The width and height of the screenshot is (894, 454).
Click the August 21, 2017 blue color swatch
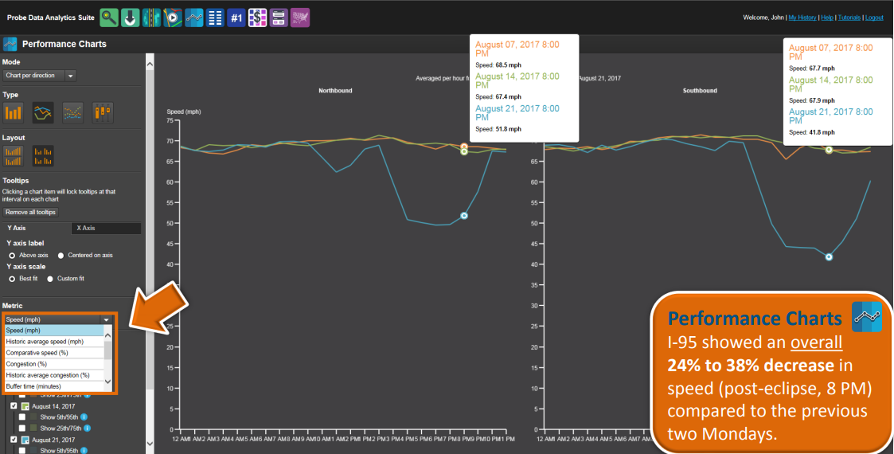pos(25,440)
